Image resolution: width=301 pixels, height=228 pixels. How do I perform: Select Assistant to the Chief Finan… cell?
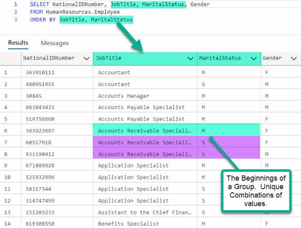pos(144,213)
